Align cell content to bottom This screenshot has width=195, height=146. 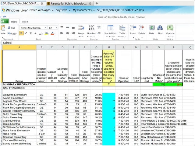[73, 28]
